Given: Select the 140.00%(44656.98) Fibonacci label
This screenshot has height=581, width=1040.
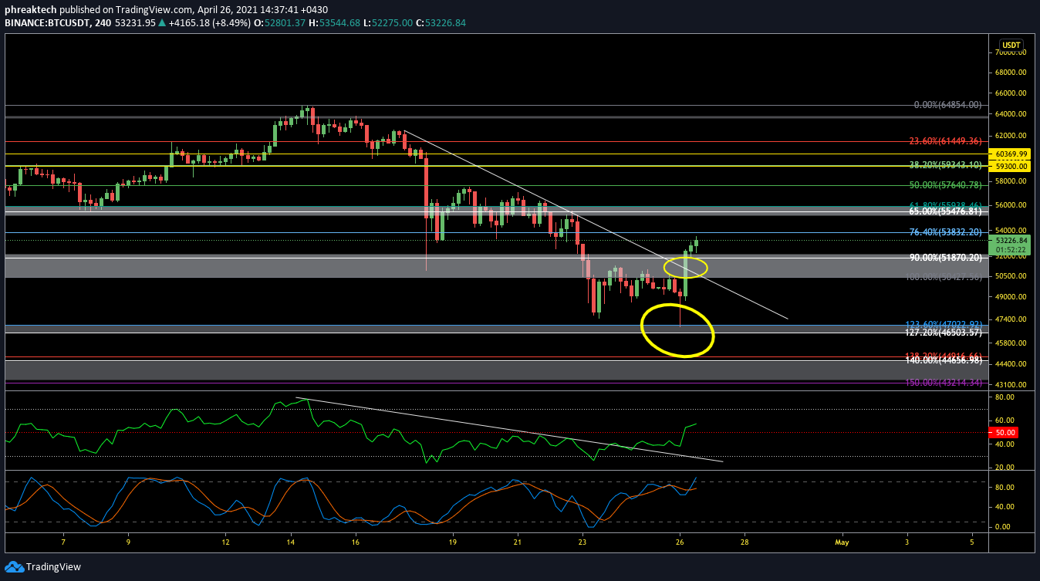Looking at the screenshot, I should (x=943, y=360).
